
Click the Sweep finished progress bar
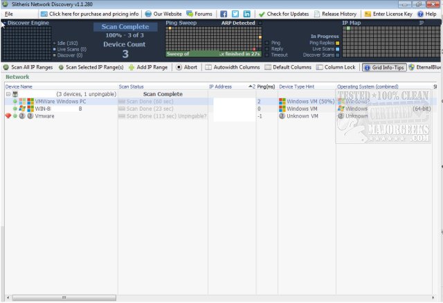(x=214, y=54)
